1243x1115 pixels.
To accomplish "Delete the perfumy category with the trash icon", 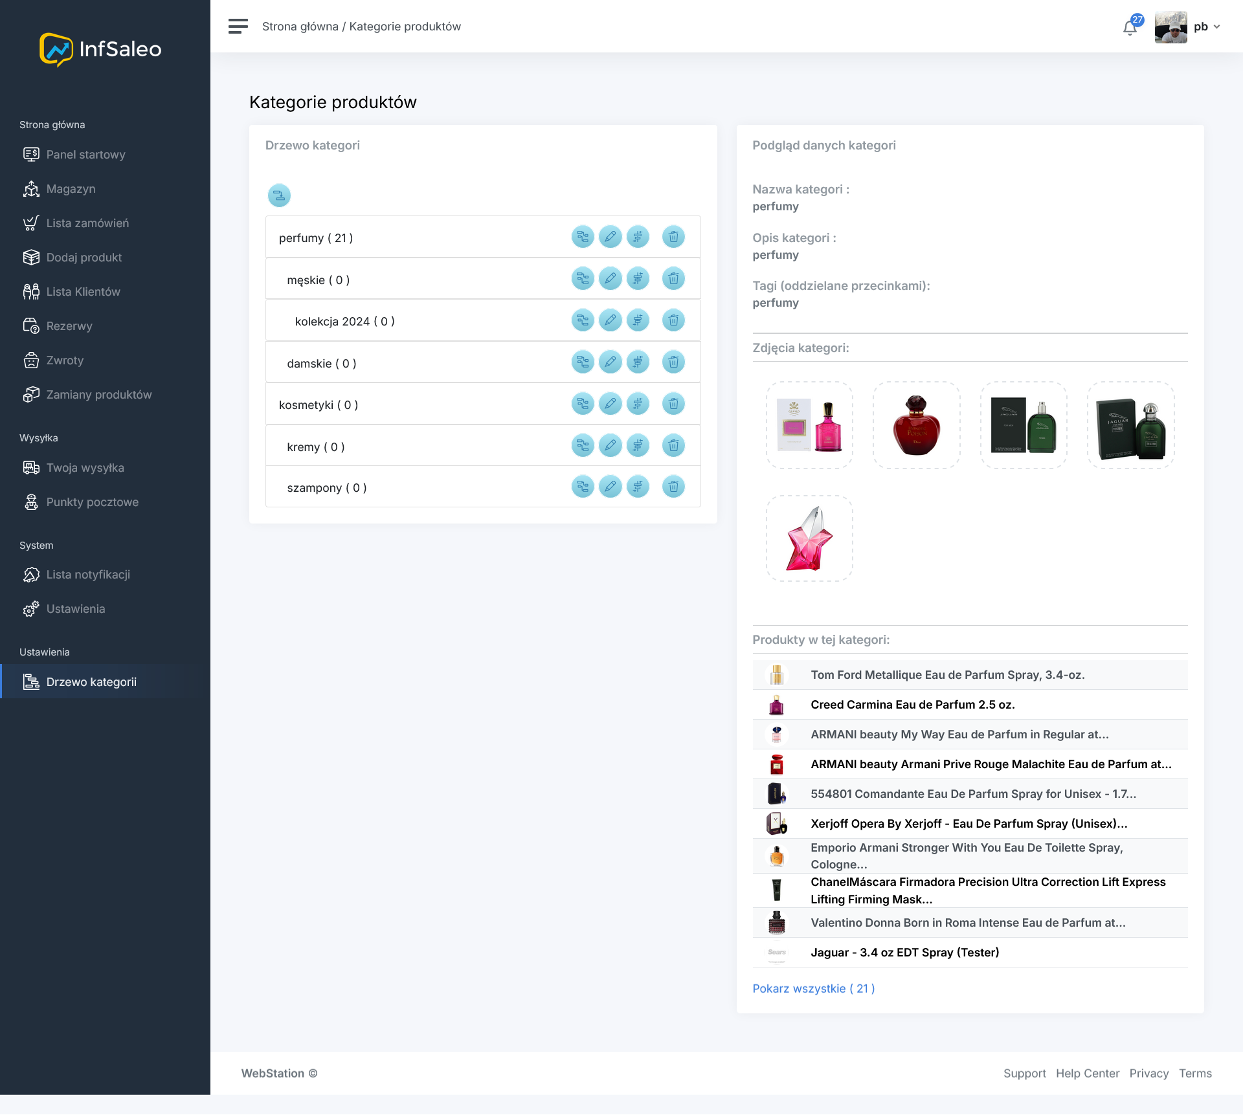I will click(673, 237).
